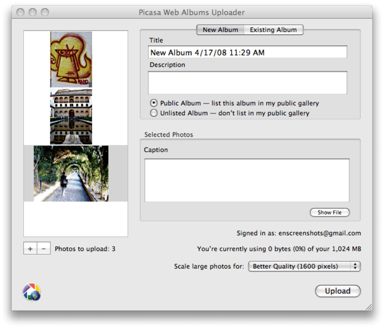
Task: Click the plus icon to add photos
Action: point(30,249)
